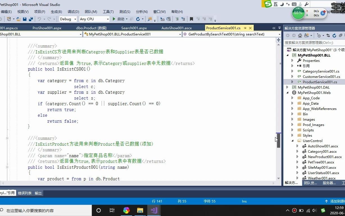Screen dimensions: 345x216
Task: Toggle a bookmark using the bookmark icon
Action: pos(191,19)
